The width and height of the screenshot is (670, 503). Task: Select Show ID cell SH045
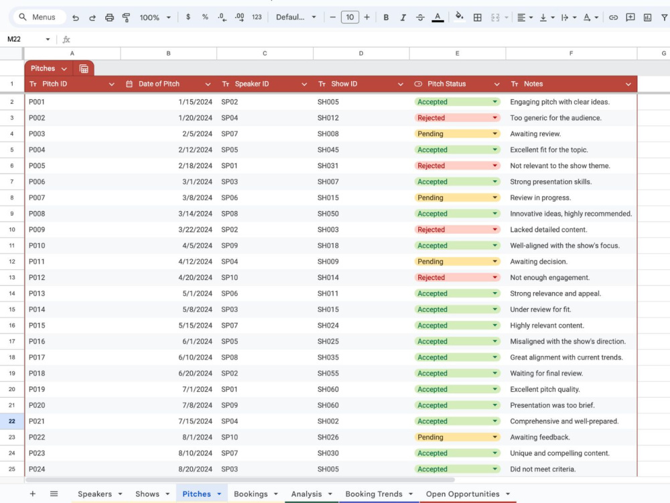pos(361,150)
